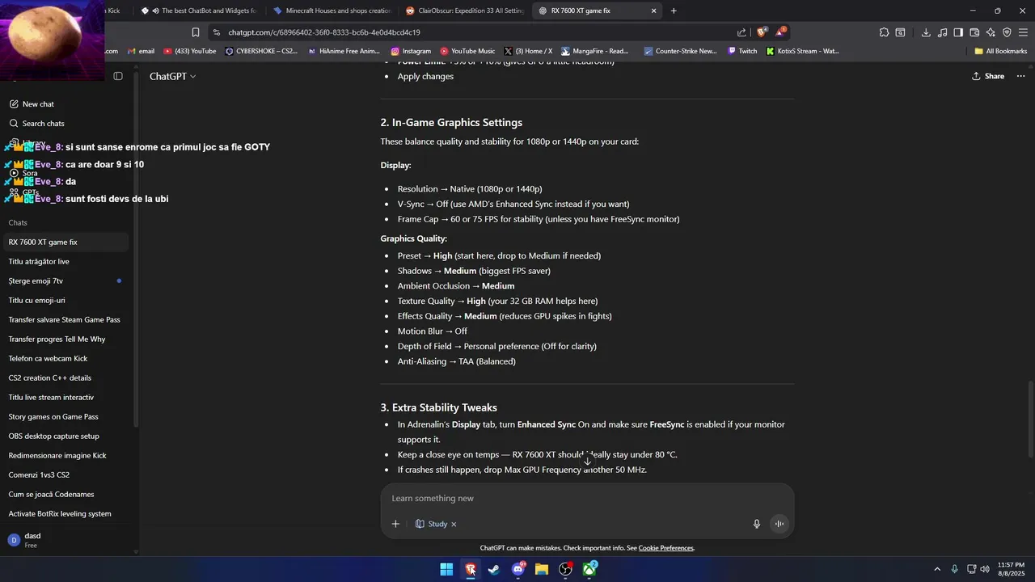
Task: Open the browser Extensions puzzle icon
Action: pyautogui.click(x=884, y=32)
